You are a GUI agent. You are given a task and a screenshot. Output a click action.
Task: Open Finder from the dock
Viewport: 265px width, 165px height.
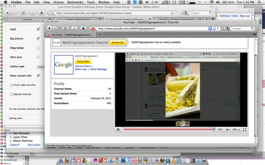[x=62, y=160]
